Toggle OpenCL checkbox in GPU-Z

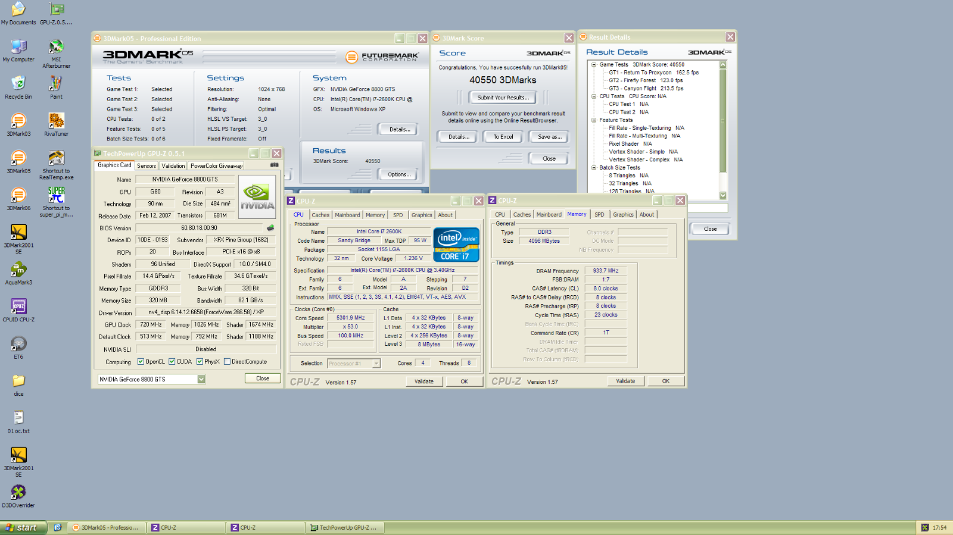(x=141, y=361)
